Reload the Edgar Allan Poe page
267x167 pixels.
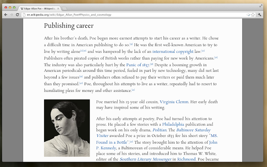(x=17, y=15)
